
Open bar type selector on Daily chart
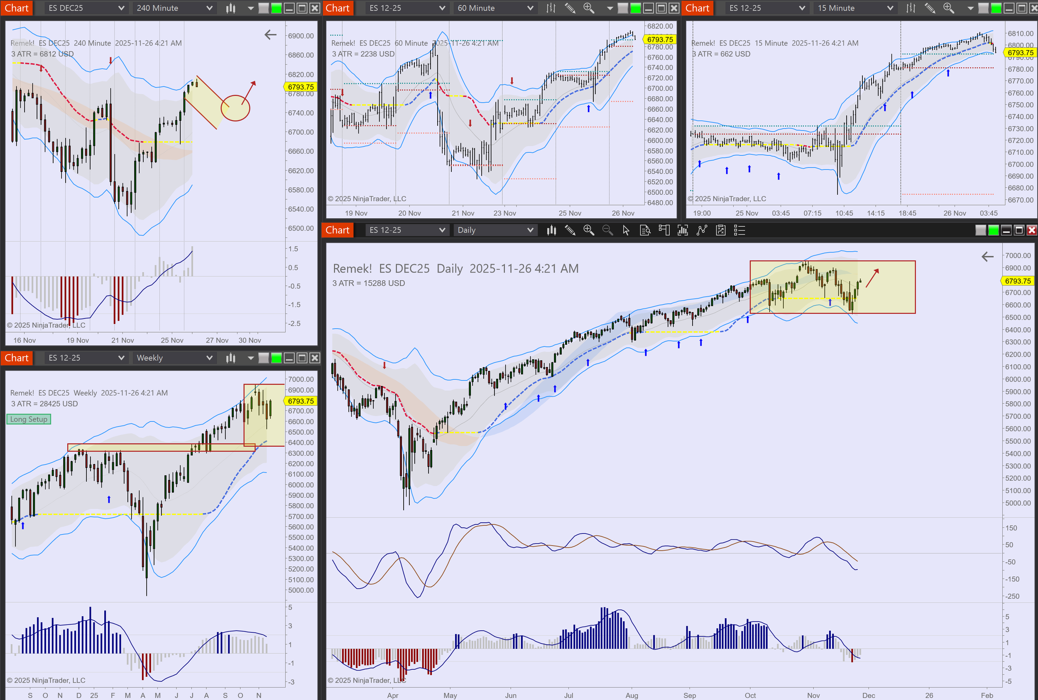click(x=551, y=230)
